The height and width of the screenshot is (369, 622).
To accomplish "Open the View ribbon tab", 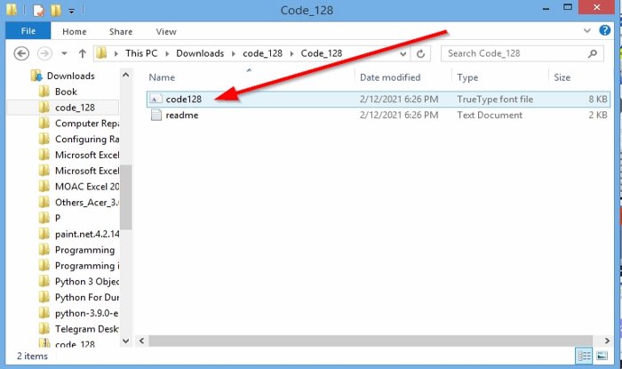I will tap(166, 32).
